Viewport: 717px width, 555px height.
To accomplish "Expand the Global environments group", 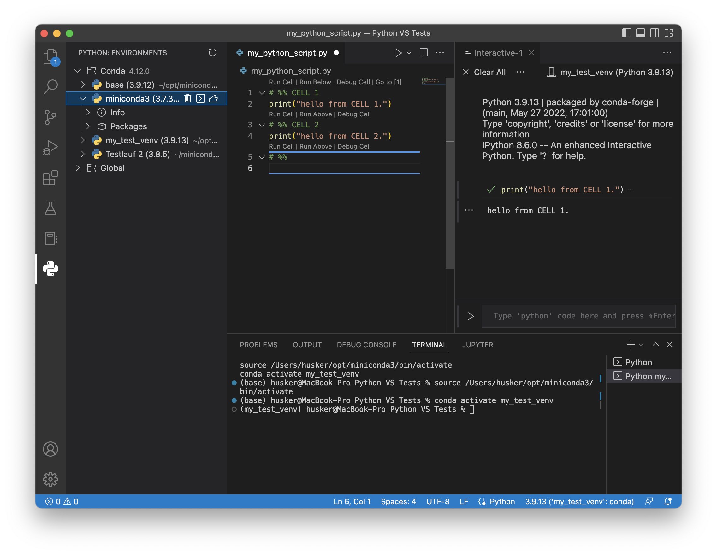I will point(78,168).
